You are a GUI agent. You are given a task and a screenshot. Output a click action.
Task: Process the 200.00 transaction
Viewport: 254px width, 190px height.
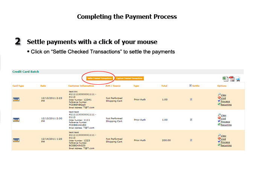coord(225,142)
